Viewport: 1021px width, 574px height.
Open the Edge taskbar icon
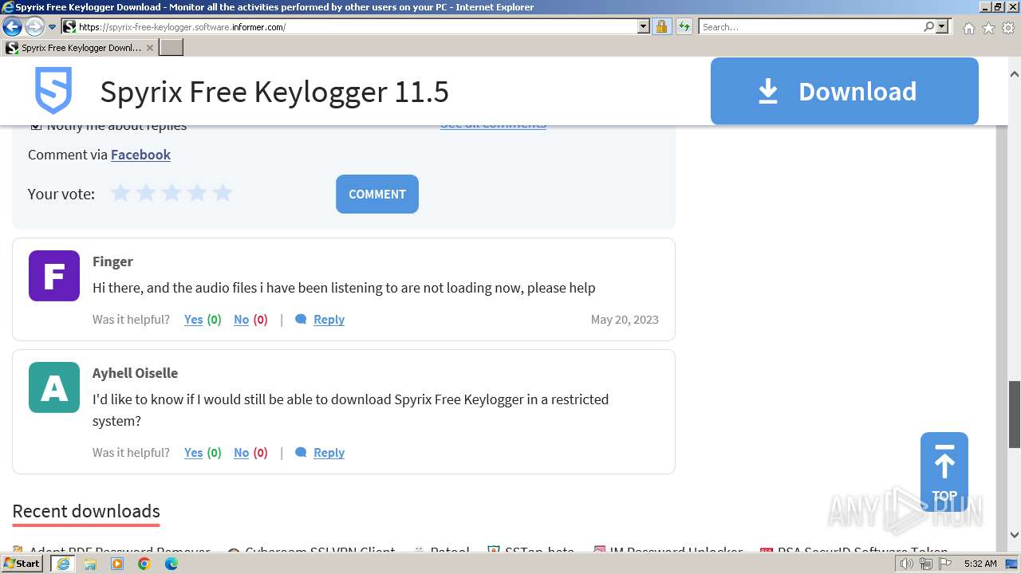click(171, 564)
